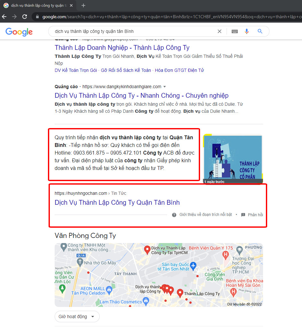
Task: Click the 'Dịch vụ thành lập Công ty' map label
Action: click(x=148, y=289)
